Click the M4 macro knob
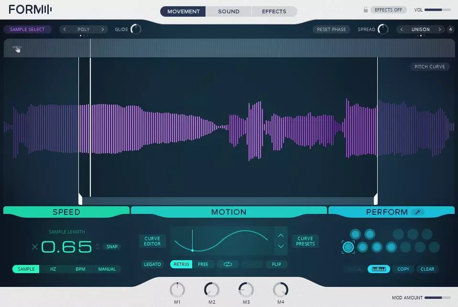458x307 pixels. (x=281, y=290)
